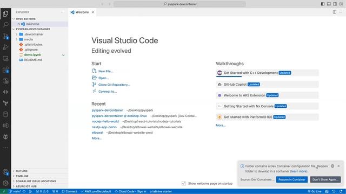Click Connect to... link
Screen dimensions: 346x194
(108, 92)
